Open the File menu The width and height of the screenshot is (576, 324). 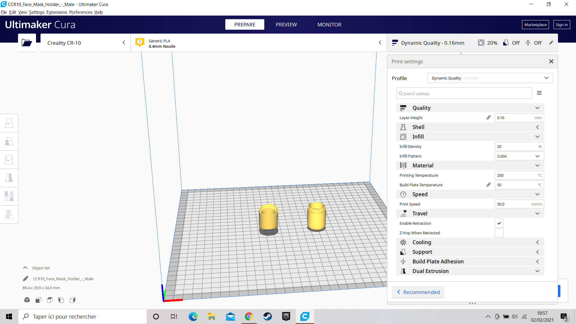[x=4, y=12]
